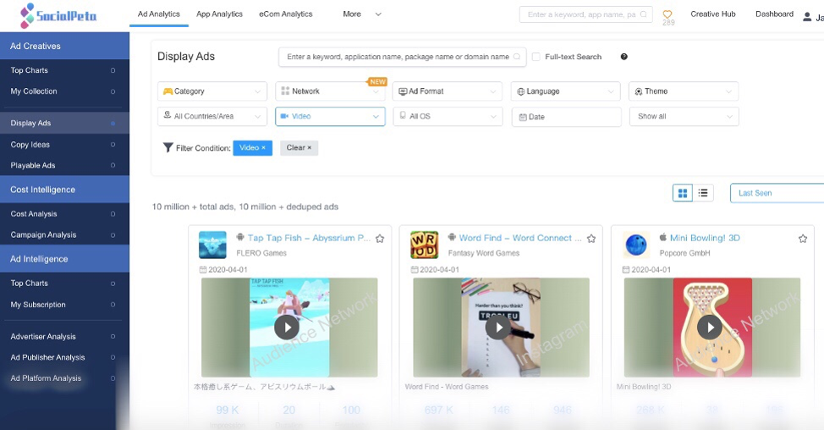Screen dimensions: 824x430
Task: Click the Display Ads keyword search field
Action: click(x=398, y=57)
